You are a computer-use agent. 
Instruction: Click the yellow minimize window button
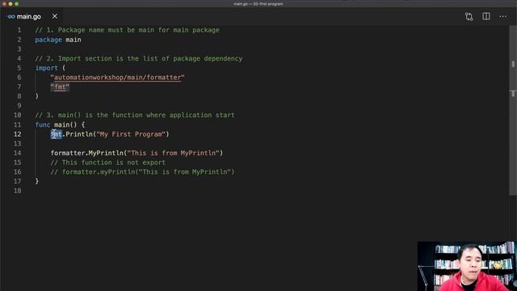click(x=11, y=4)
